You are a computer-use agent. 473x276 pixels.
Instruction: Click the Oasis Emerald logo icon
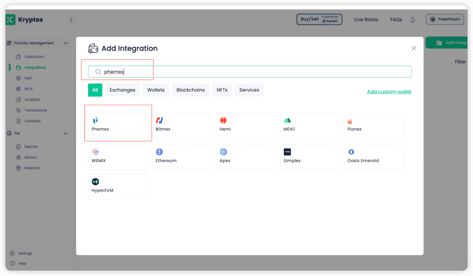pyautogui.click(x=351, y=152)
